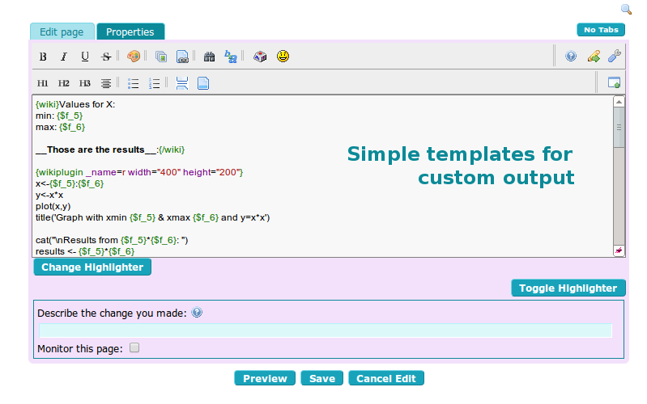
Task: Apply strikethrough formatting to the text
Action: pyautogui.click(x=106, y=57)
